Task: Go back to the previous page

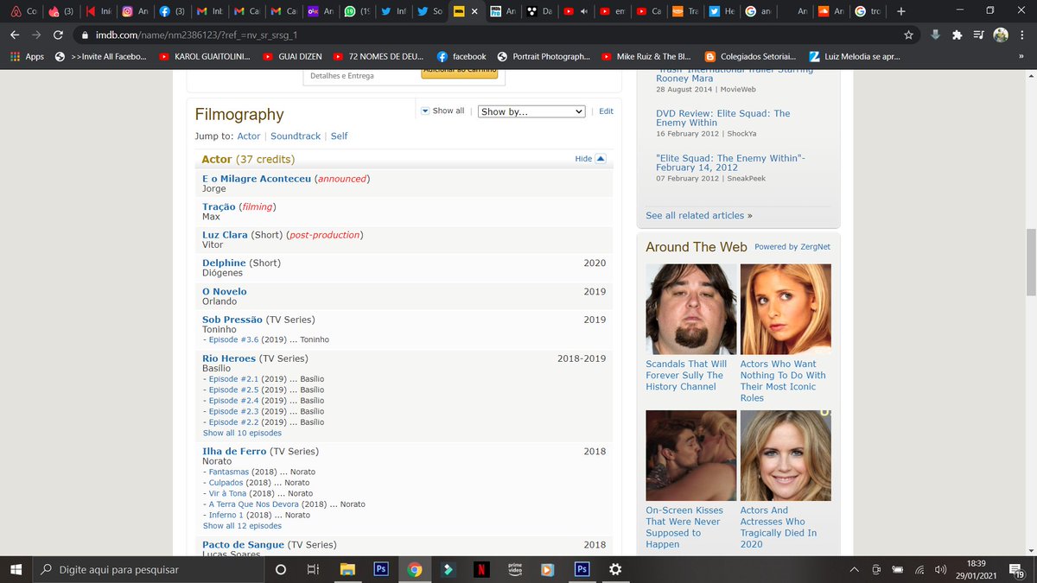Action: coord(14,35)
